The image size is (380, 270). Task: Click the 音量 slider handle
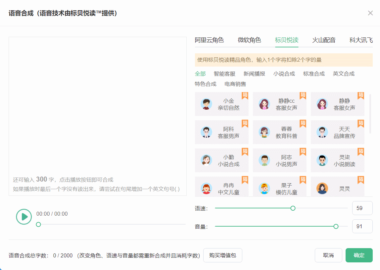[x=336, y=226]
